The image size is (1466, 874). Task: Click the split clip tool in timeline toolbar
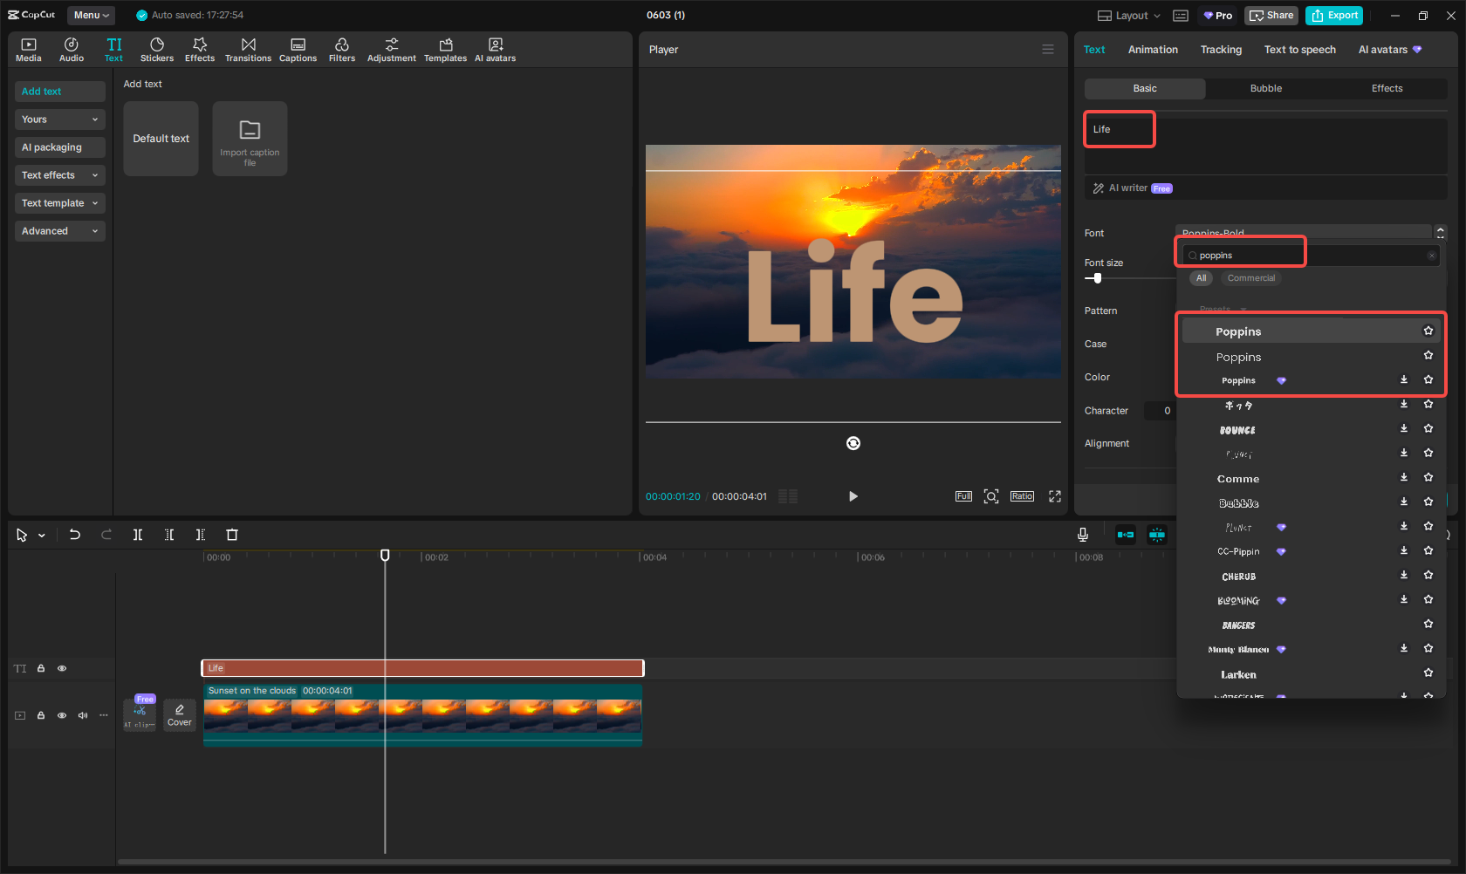tap(138, 535)
